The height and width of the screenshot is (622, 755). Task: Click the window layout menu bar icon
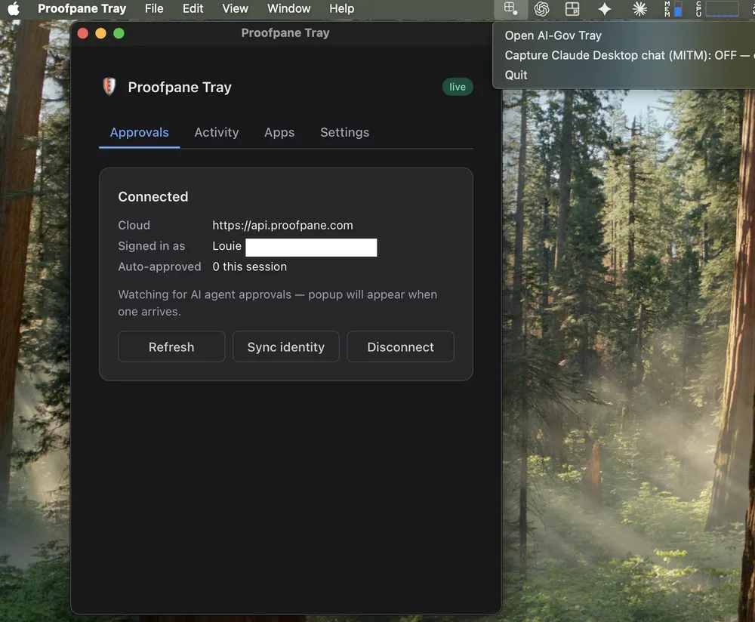(572, 8)
